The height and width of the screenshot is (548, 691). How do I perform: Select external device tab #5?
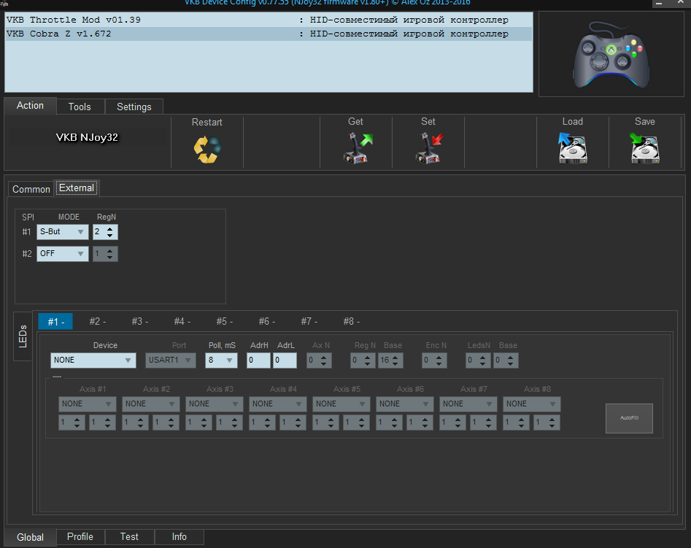click(224, 321)
